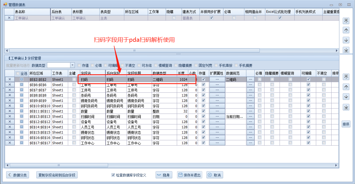Click move-down arrow in field management panel
Viewport: 355px width, 184px height.
[346, 97]
